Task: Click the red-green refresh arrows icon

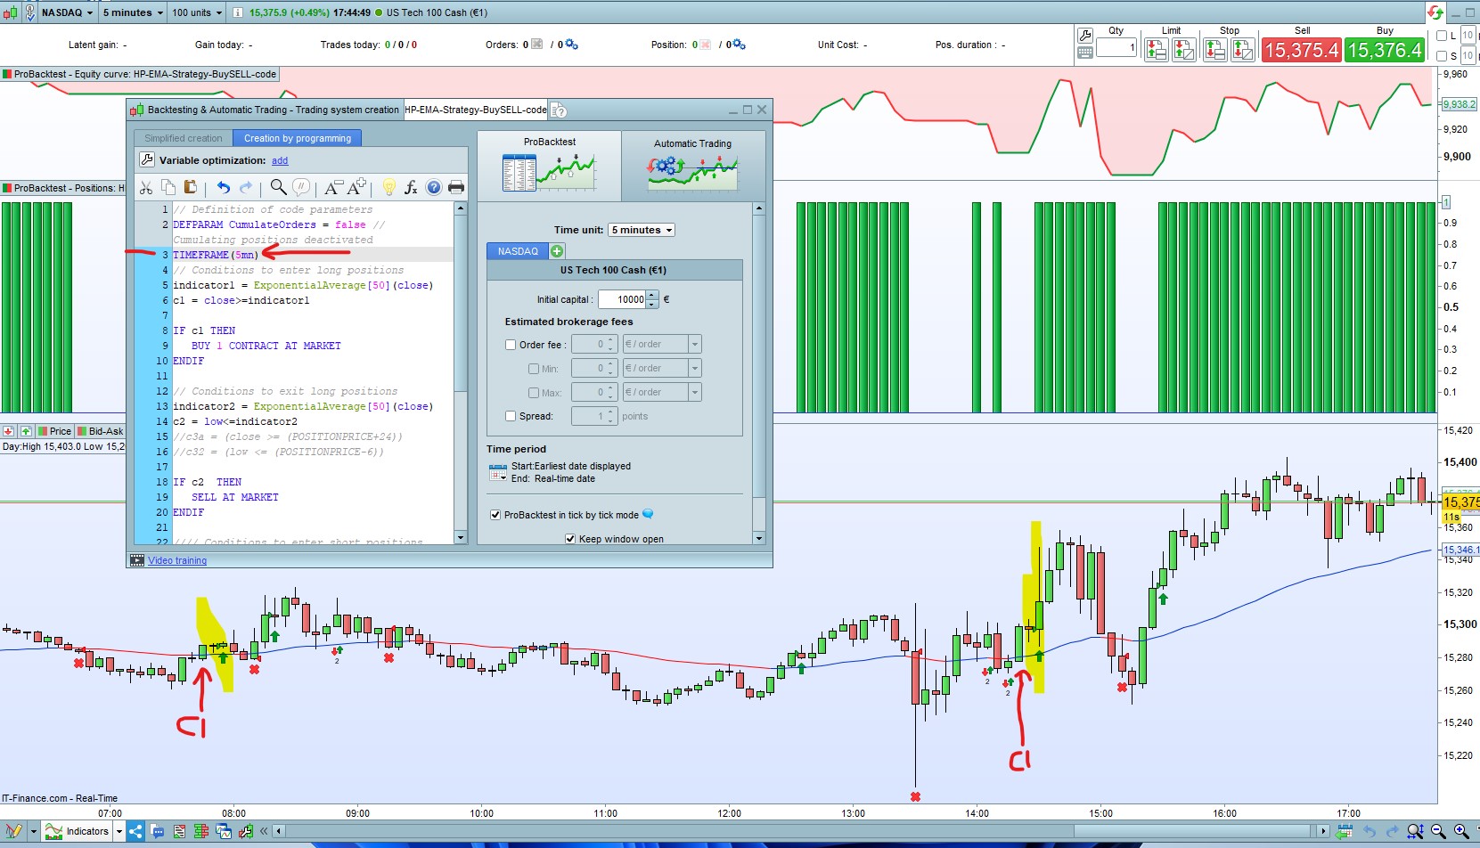Action: [x=1435, y=12]
